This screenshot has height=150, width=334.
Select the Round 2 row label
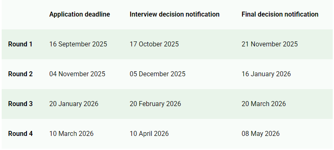click(x=20, y=74)
